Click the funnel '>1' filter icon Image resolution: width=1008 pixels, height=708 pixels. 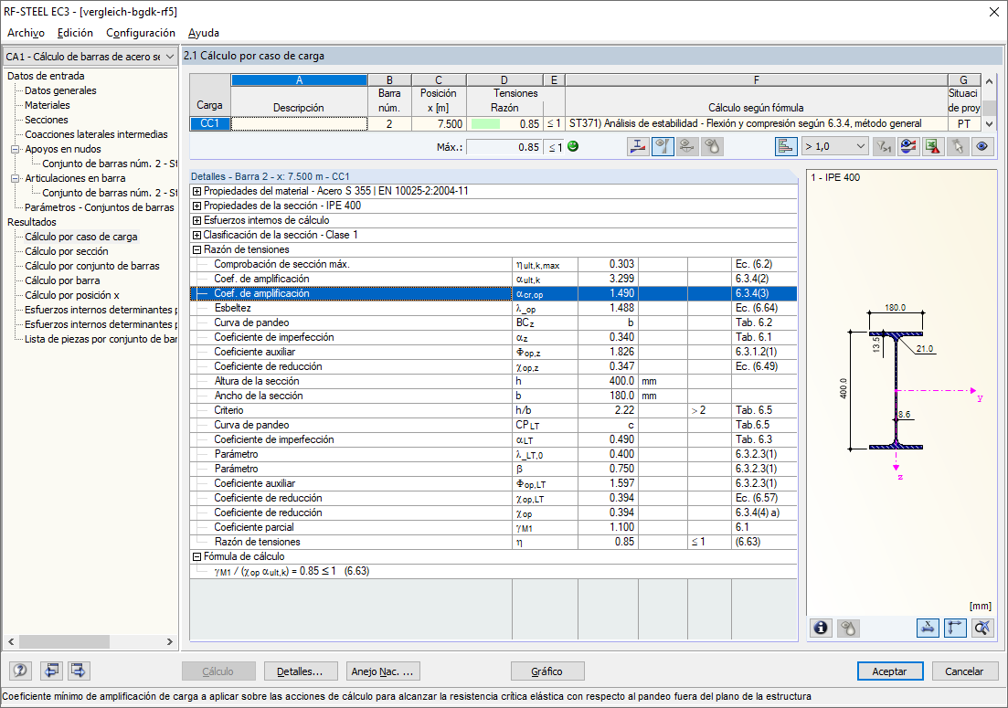[x=884, y=147]
